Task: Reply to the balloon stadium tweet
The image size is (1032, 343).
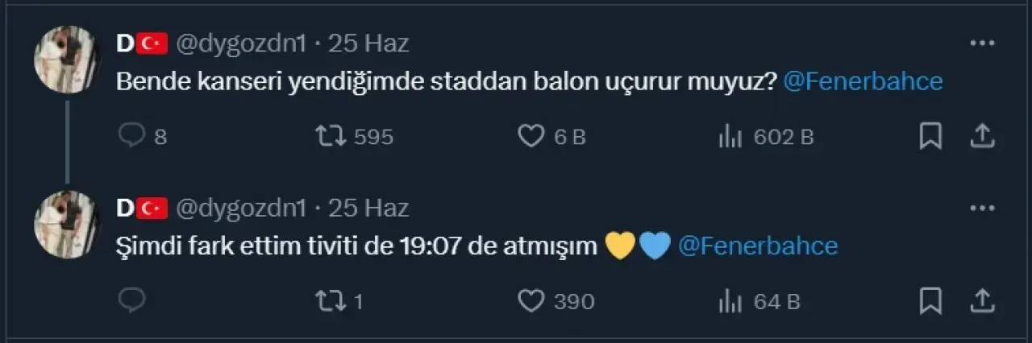Action: click(131, 137)
